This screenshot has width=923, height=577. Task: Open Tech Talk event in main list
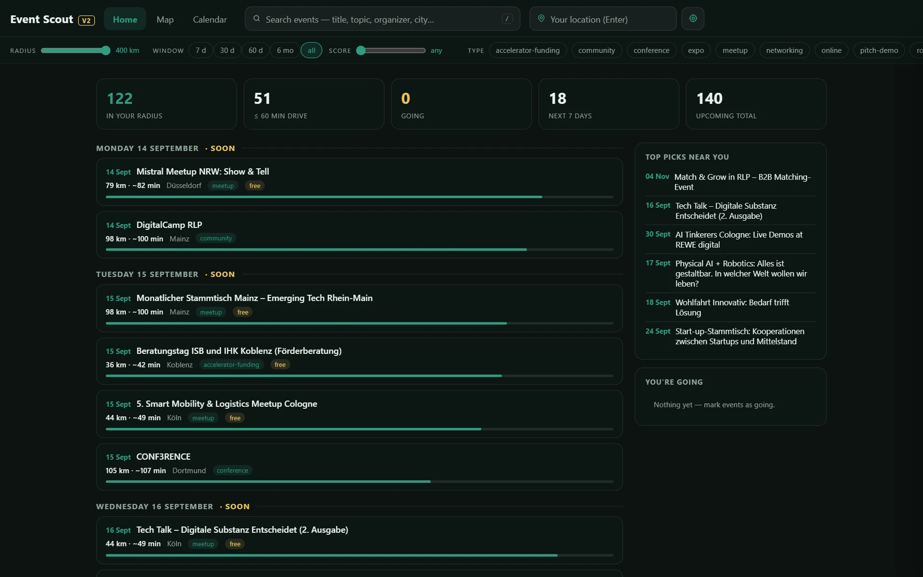pyautogui.click(x=359, y=540)
